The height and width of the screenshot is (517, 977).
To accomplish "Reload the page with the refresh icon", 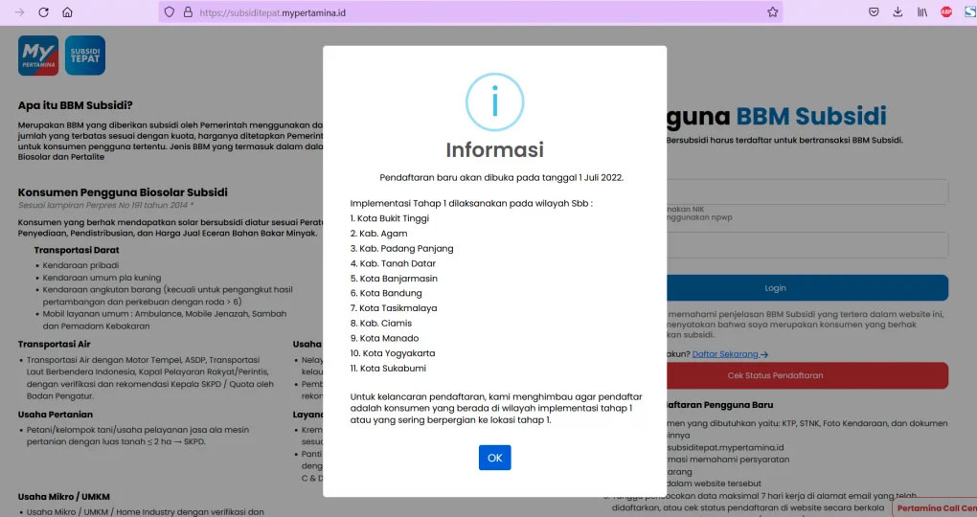I will pos(43,12).
